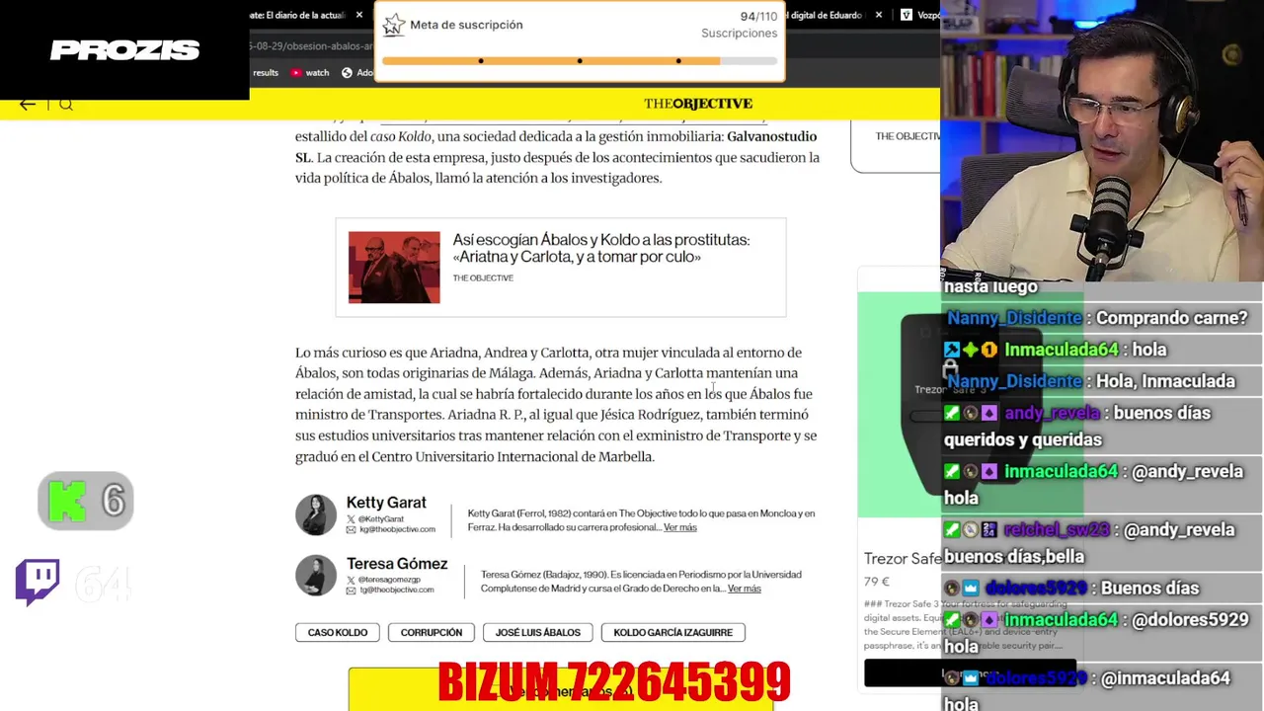Open the globe 'Ado' bookmark
1264x711 pixels.
[357, 72]
